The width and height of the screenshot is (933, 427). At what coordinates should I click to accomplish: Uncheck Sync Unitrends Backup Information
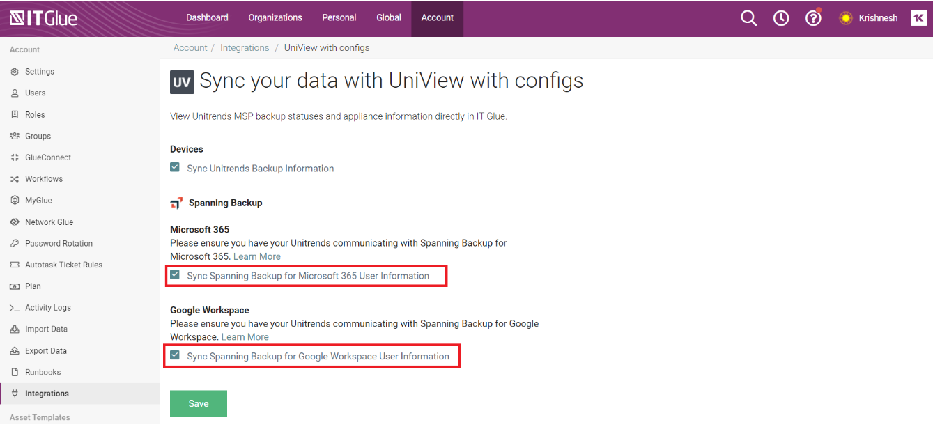[x=175, y=168]
